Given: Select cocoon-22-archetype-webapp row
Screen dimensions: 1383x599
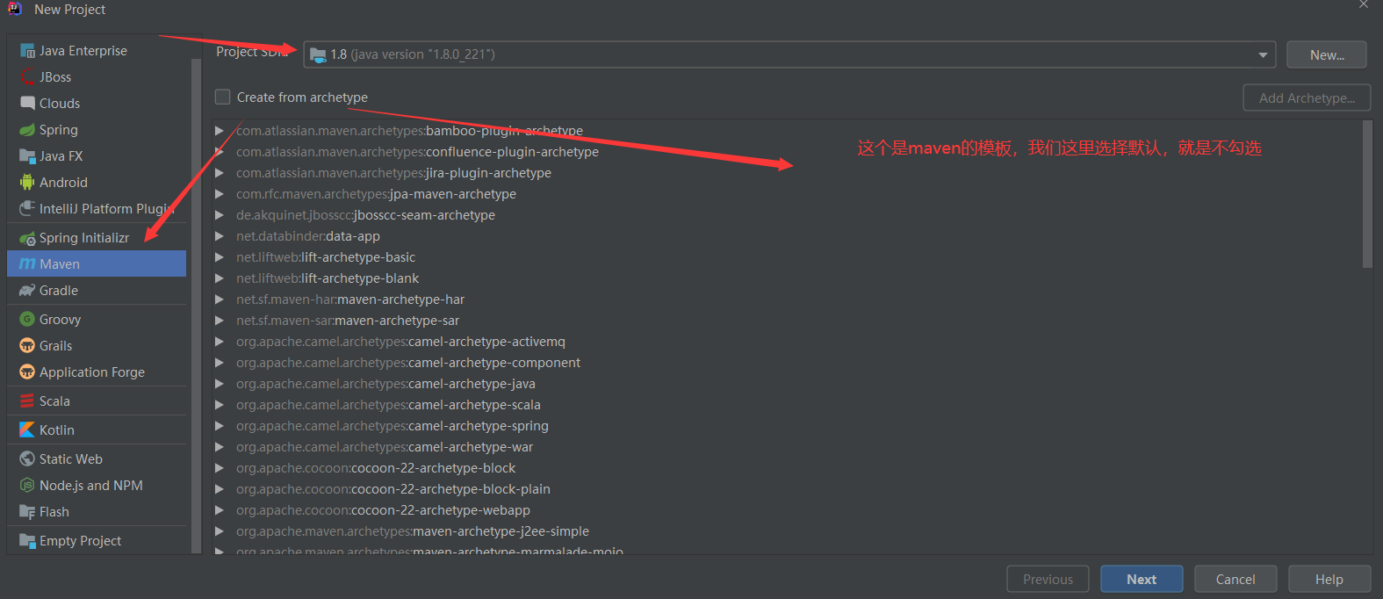Looking at the screenshot, I should point(787,510).
